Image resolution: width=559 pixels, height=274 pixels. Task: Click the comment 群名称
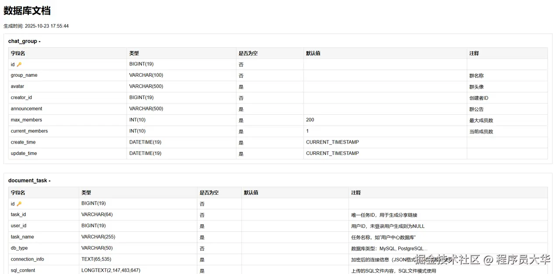point(476,76)
